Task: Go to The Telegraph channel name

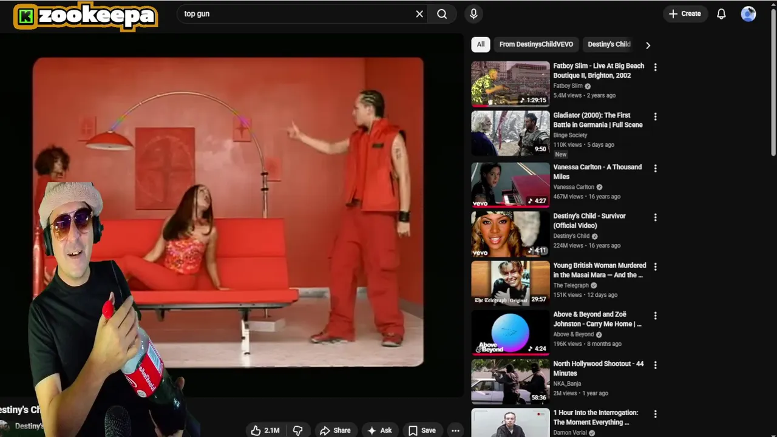Action: click(x=571, y=285)
